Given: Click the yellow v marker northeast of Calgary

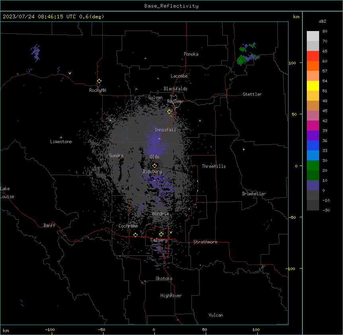Looking at the screenshot, I should (x=171, y=232).
